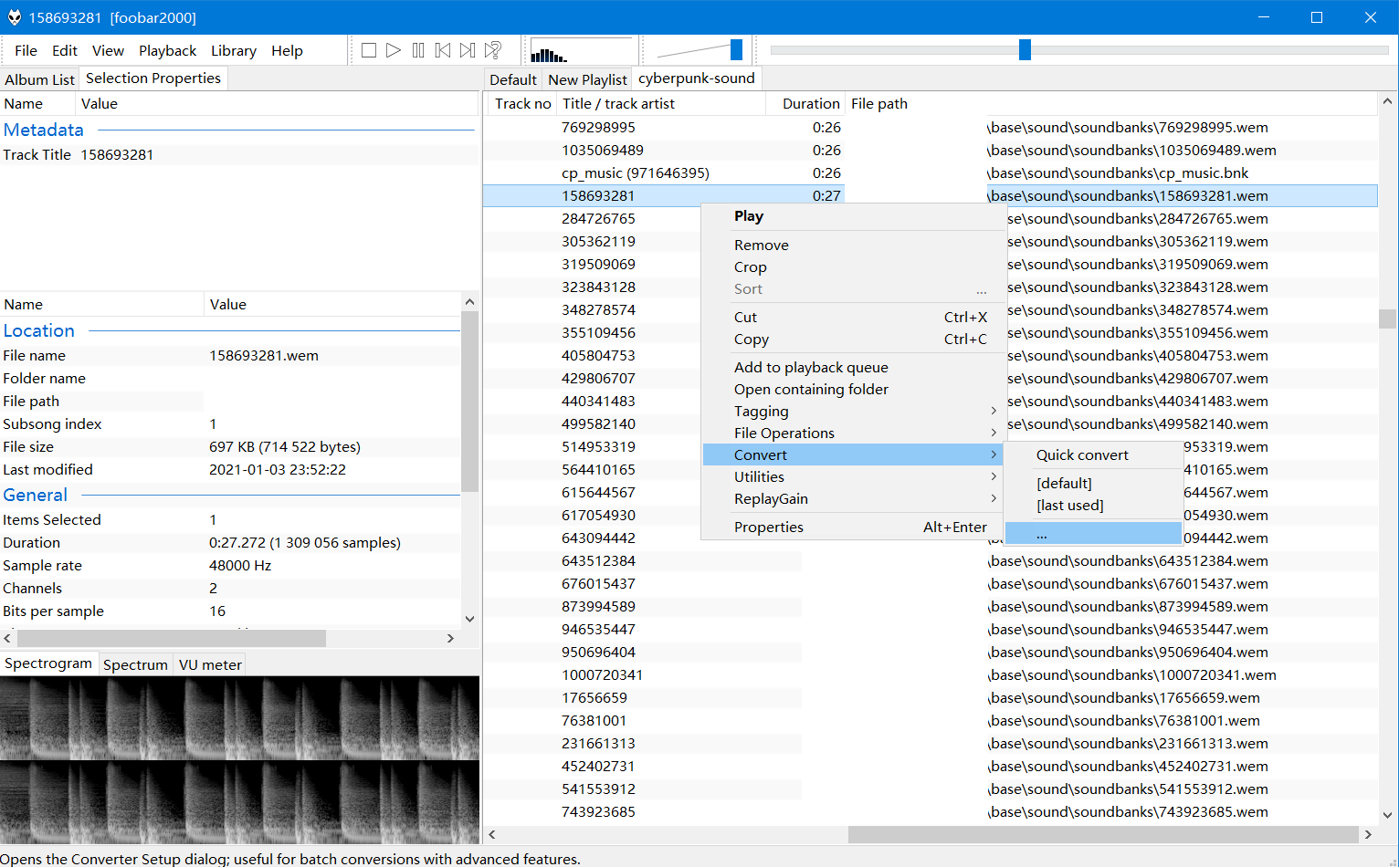Open the Help menu
The height and width of the screenshot is (867, 1399).
pyautogui.click(x=287, y=50)
